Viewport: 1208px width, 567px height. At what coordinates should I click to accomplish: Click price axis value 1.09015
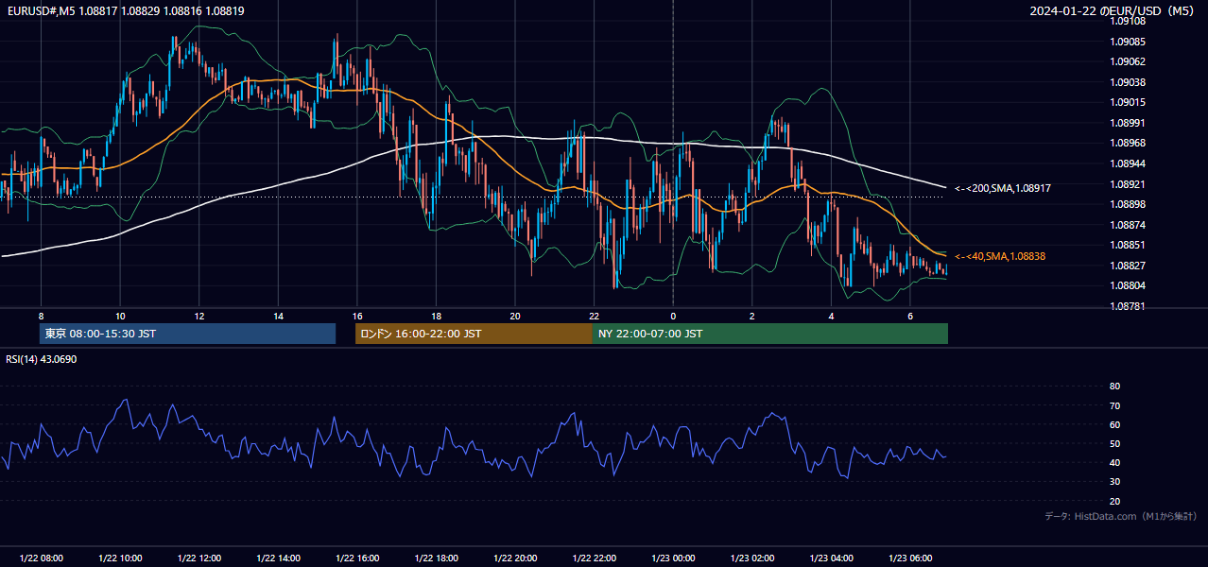point(1127,102)
